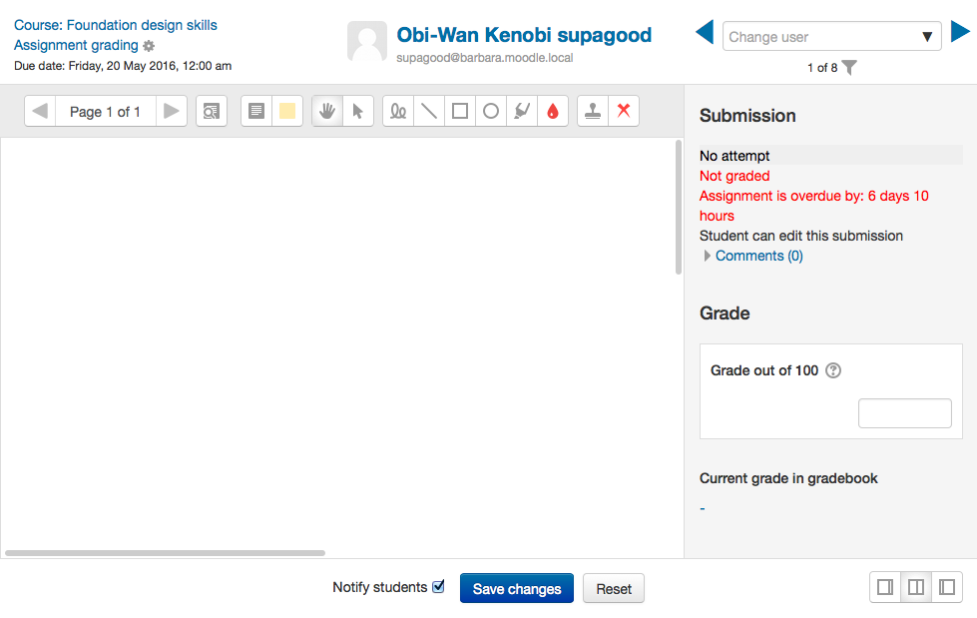The width and height of the screenshot is (977, 618).
Task: Activate the select arrow tool
Action: [358, 112]
